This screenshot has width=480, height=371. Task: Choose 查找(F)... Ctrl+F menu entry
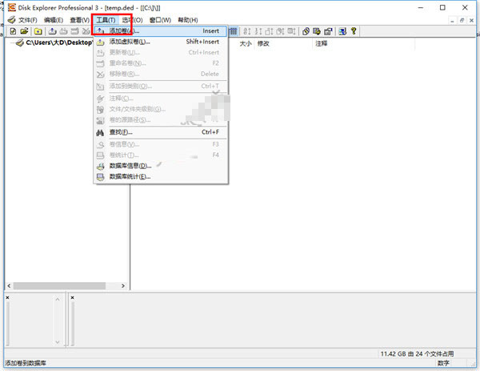coord(161,132)
